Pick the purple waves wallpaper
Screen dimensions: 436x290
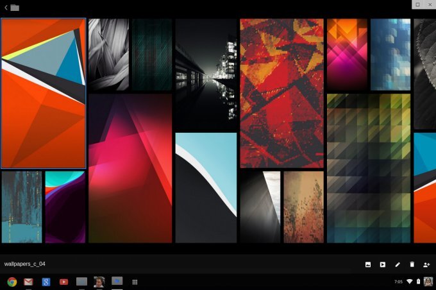coord(65,207)
